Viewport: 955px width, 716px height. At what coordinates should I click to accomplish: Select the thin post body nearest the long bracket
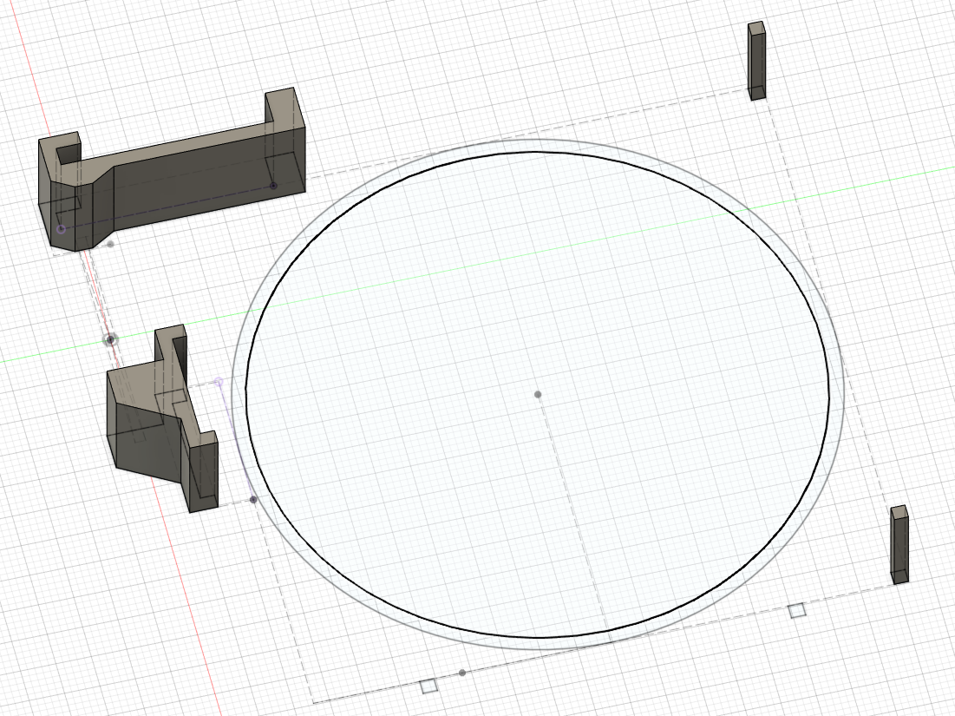tap(756, 61)
